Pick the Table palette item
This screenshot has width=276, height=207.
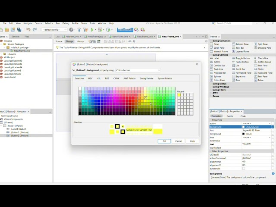259,80
